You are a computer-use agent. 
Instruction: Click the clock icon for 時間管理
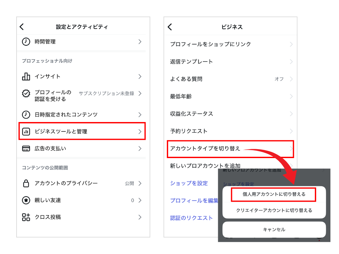point(26,42)
